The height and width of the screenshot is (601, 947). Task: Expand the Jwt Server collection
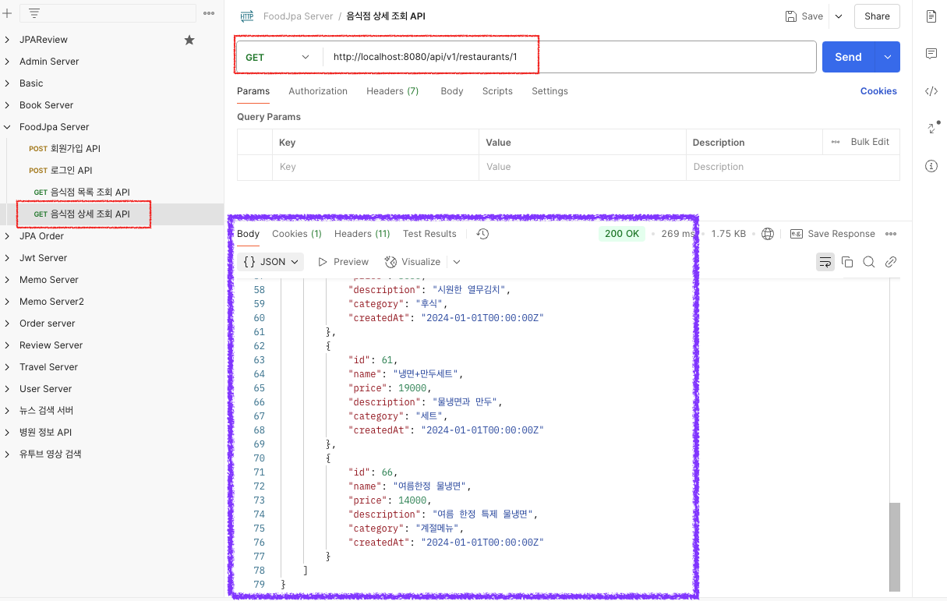7,258
